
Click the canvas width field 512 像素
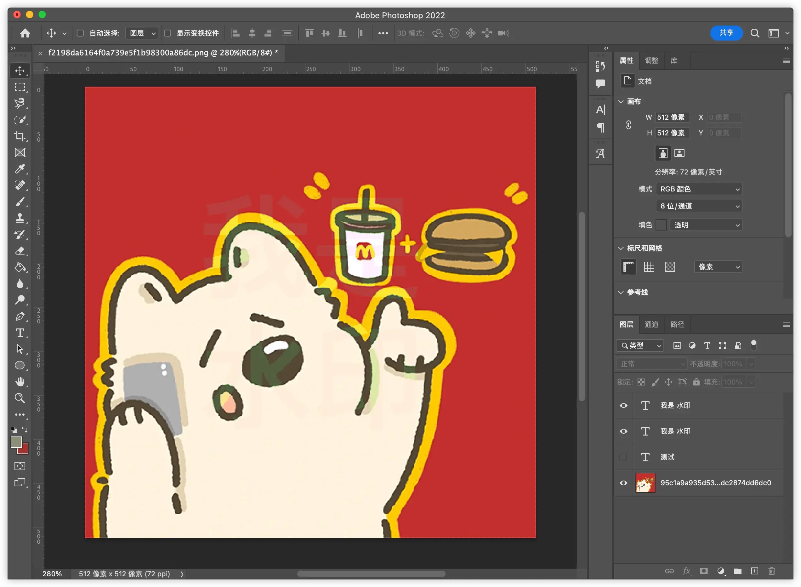pyautogui.click(x=673, y=117)
